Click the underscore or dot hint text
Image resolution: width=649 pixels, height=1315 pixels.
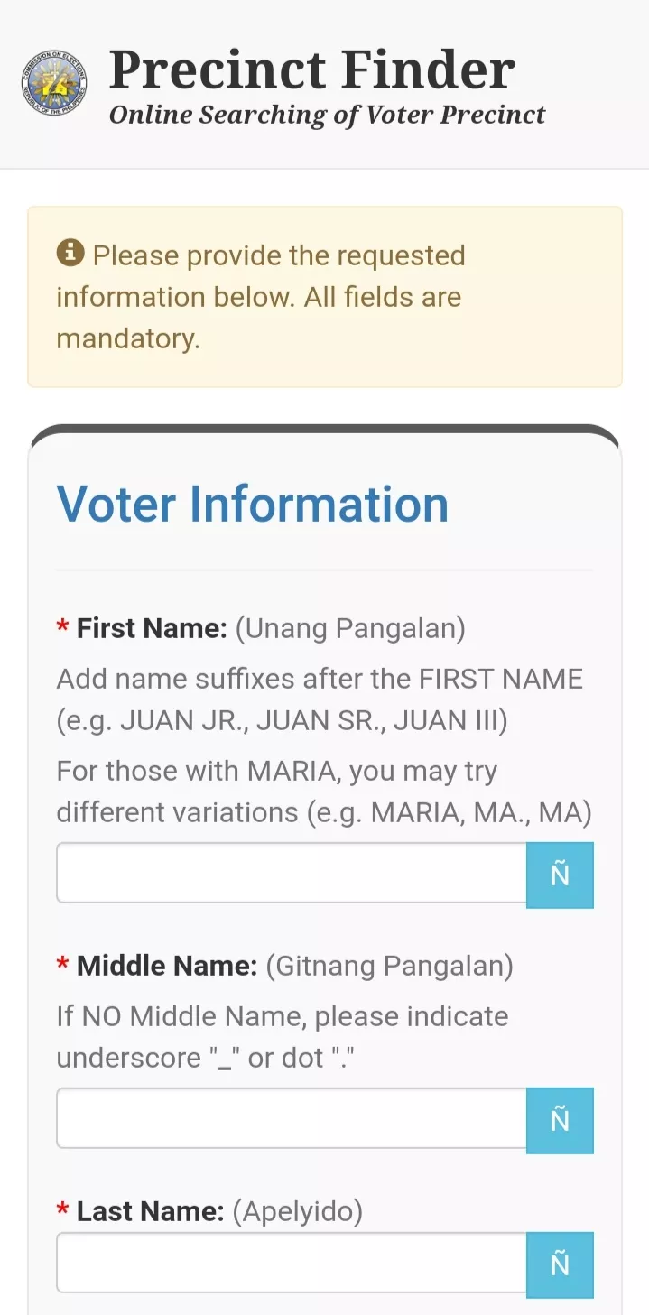click(283, 1037)
